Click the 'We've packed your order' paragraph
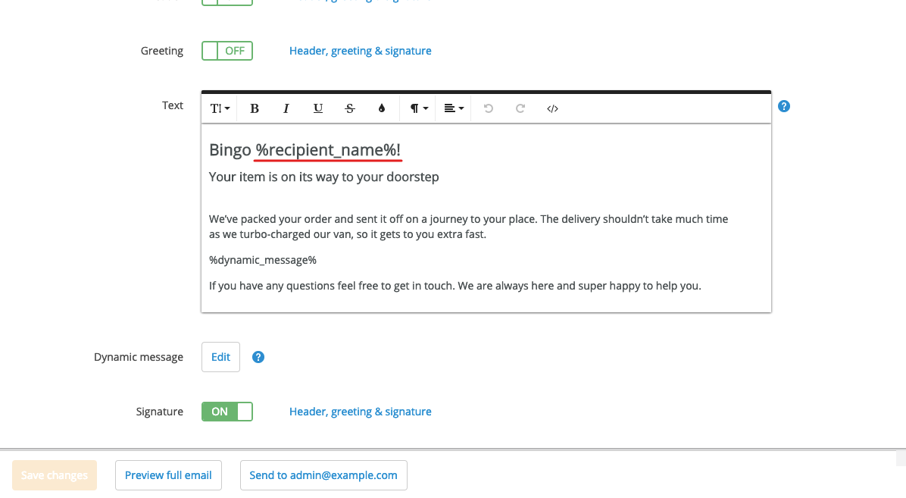906x498 pixels. [x=468, y=227]
